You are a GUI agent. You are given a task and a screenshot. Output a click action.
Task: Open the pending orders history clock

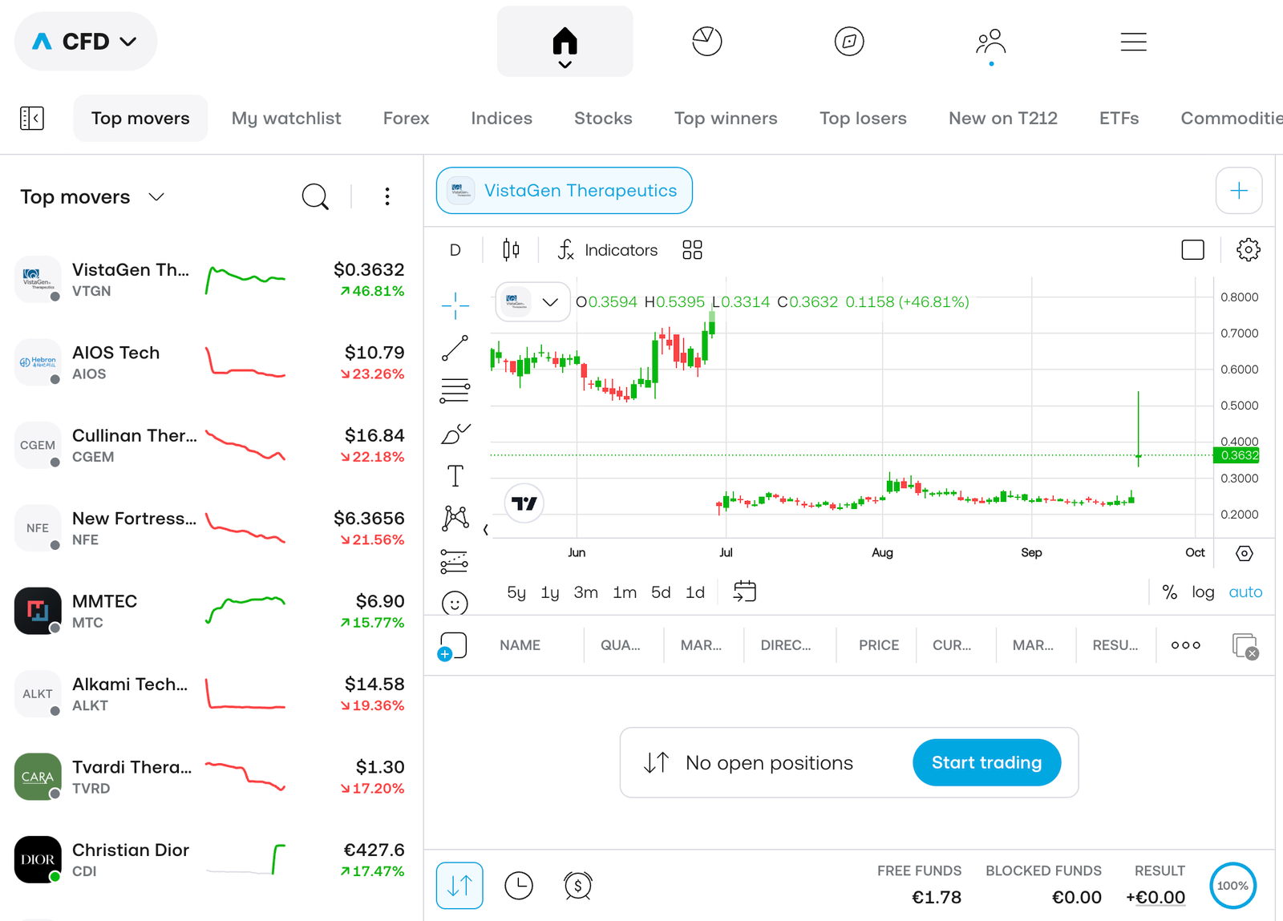click(519, 886)
